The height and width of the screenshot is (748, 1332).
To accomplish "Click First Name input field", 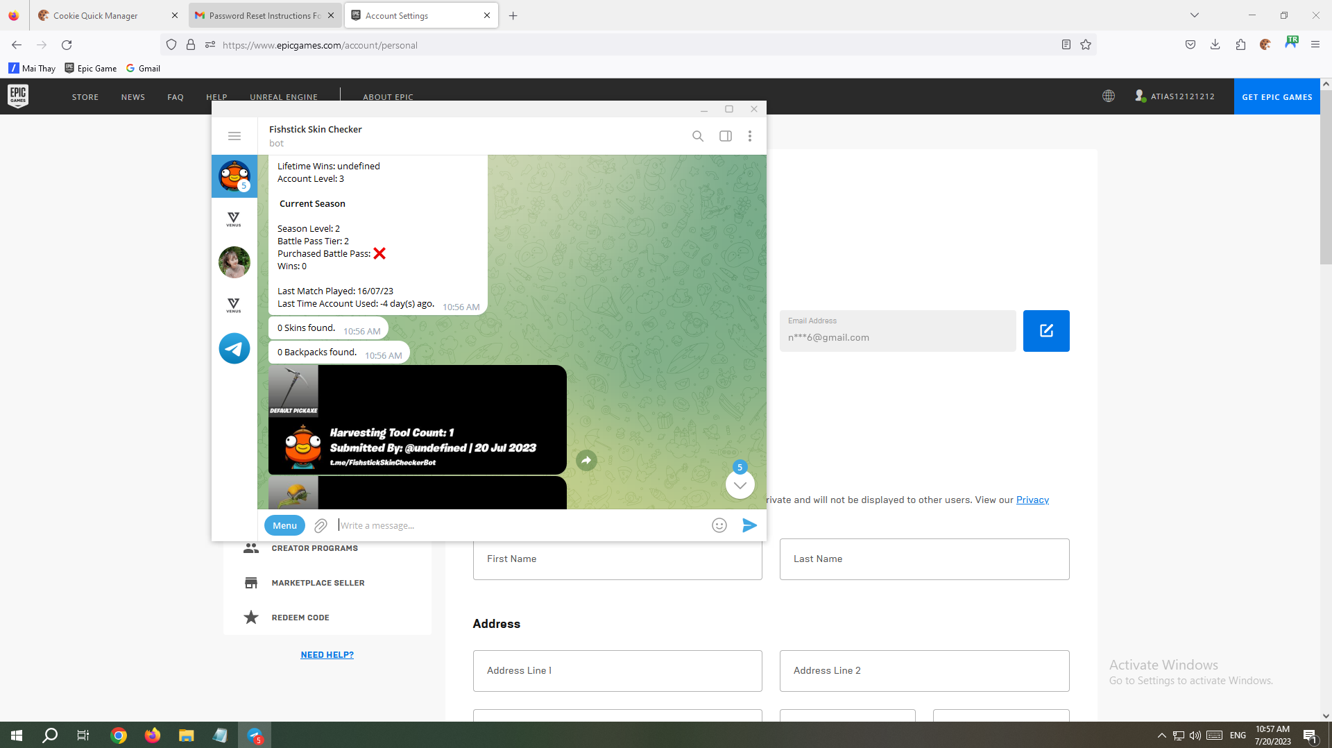I will tap(617, 559).
